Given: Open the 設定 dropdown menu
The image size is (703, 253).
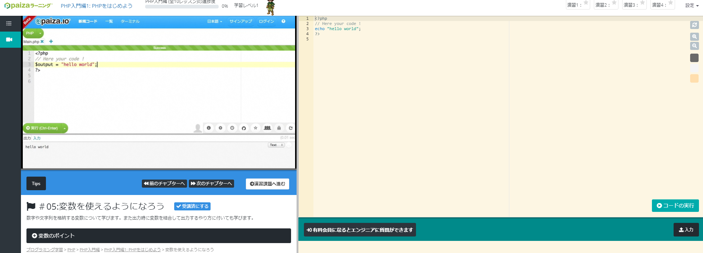Looking at the screenshot, I should click(692, 6).
